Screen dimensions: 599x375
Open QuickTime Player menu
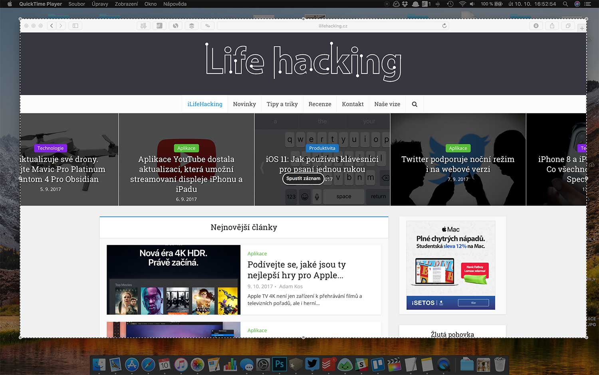point(40,4)
